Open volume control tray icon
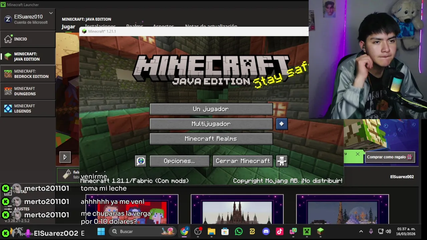The image size is (427, 240). point(388,231)
